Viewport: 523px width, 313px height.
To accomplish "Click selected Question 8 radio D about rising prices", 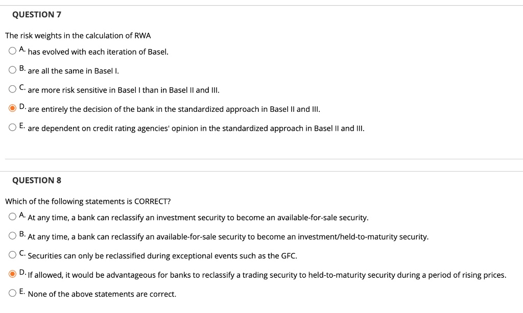I will [x=12, y=274].
